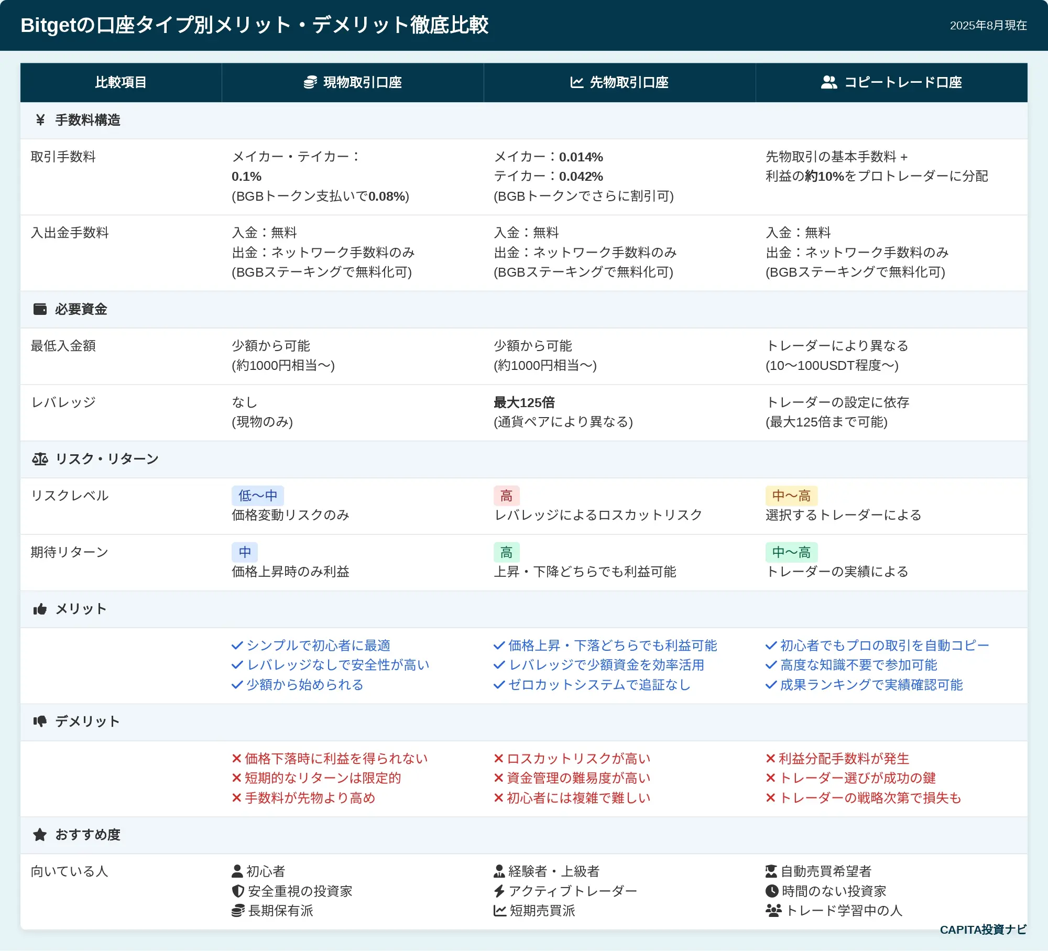Select the 現物取引口座 column header
The width and height of the screenshot is (1048, 951).
pos(353,82)
